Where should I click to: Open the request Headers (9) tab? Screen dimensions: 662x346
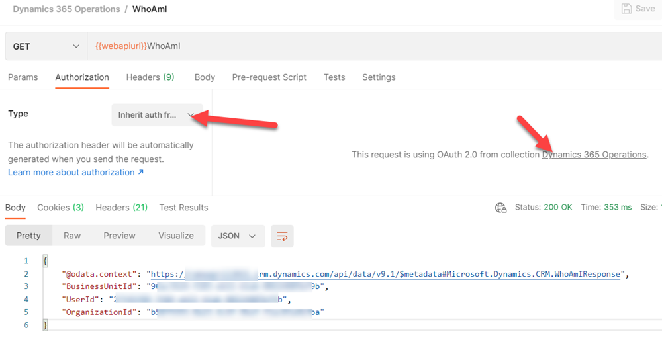[150, 77]
